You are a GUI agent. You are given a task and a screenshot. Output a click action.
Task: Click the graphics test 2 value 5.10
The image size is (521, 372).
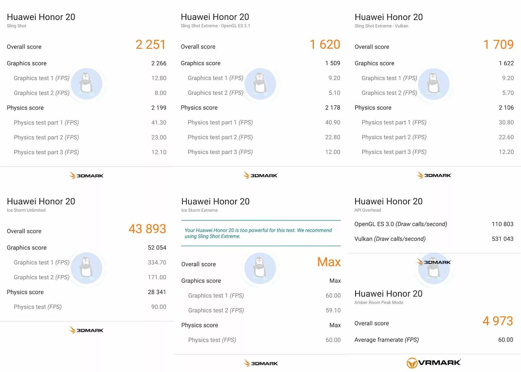(x=334, y=93)
